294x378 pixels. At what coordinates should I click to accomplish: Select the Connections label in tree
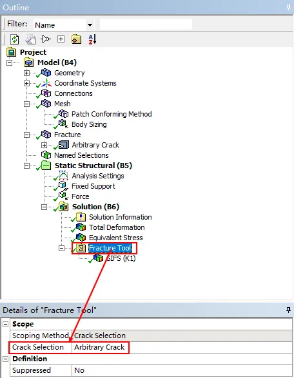click(73, 93)
